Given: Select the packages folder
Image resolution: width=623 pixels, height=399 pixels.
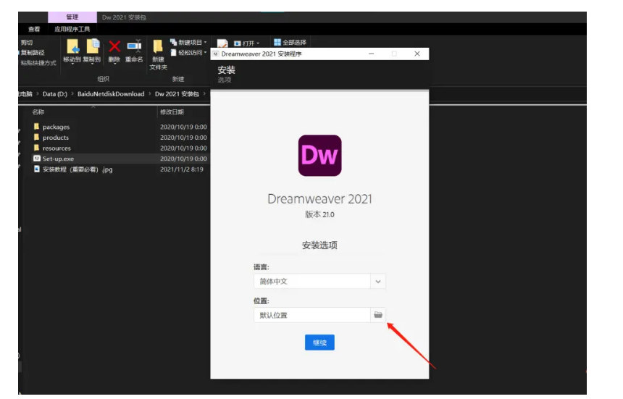Looking at the screenshot, I should pyautogui.click(x=56, y=127).
